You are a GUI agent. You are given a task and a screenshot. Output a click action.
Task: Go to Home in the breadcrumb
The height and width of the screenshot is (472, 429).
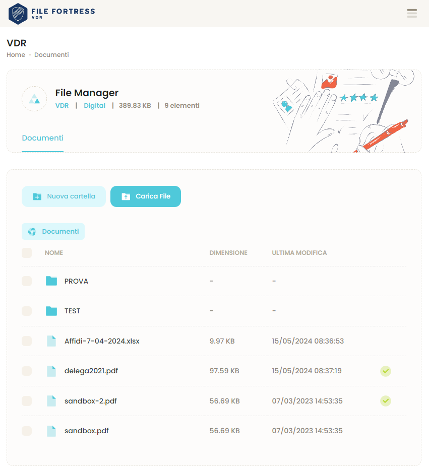pos(16,55)
